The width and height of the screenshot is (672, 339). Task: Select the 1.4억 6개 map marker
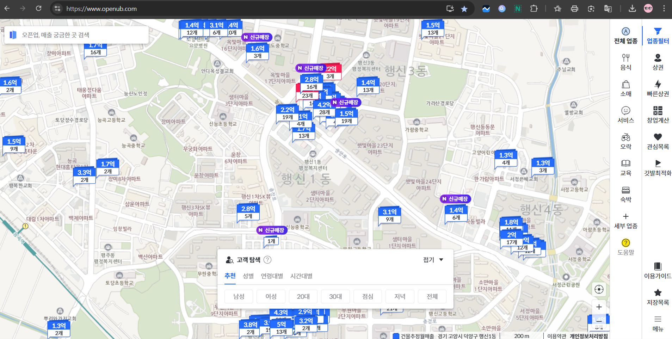click(456, 214)
